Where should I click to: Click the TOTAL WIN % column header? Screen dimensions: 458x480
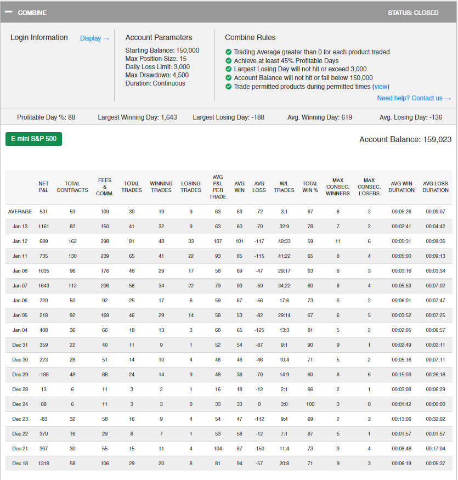(x=310, y=187)
